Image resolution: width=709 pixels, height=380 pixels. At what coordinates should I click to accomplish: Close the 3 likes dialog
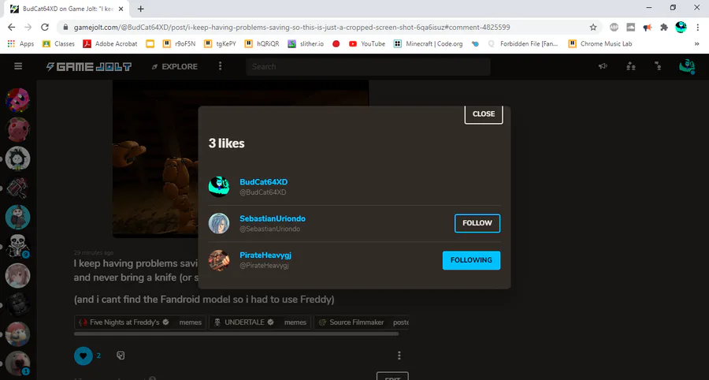tap(484, 114)
